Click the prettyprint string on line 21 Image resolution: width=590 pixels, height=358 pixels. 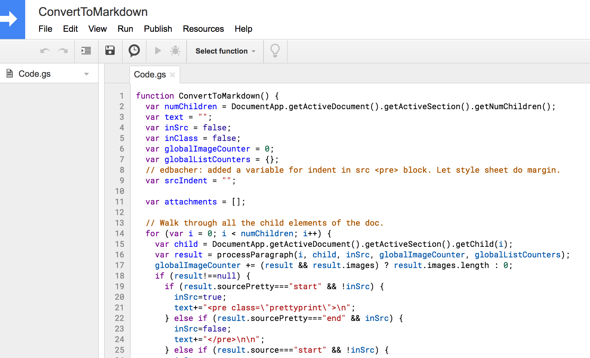tap(276, 308)
